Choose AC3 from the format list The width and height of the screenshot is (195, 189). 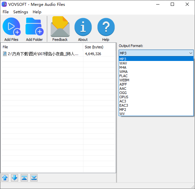(156, 101)
